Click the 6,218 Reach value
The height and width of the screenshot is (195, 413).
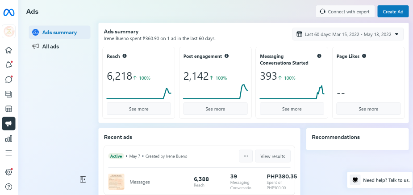tap(119, 76)
